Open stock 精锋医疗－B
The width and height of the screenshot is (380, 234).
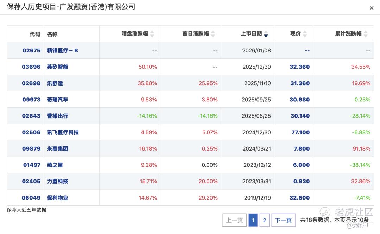coord(63,50)
